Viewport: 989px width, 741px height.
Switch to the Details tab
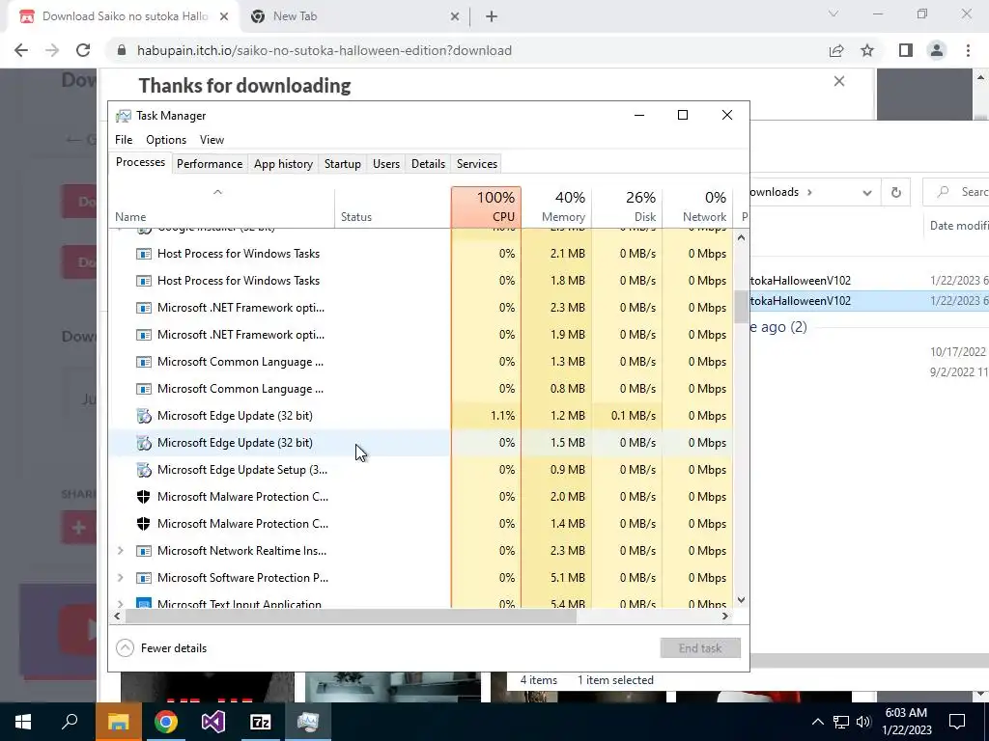point(428,164)
